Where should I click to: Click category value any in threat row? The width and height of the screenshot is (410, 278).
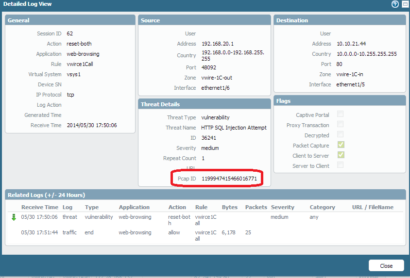[x=314, y=217]
